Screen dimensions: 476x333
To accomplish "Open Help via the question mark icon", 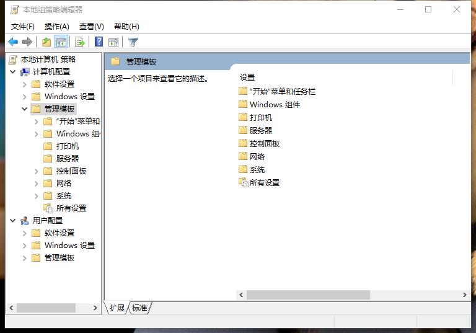I will click(x=99, y=42).
